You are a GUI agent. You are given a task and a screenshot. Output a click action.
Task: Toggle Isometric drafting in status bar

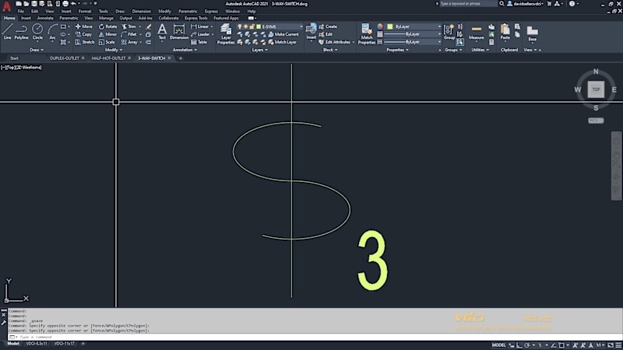coord(540,345)
